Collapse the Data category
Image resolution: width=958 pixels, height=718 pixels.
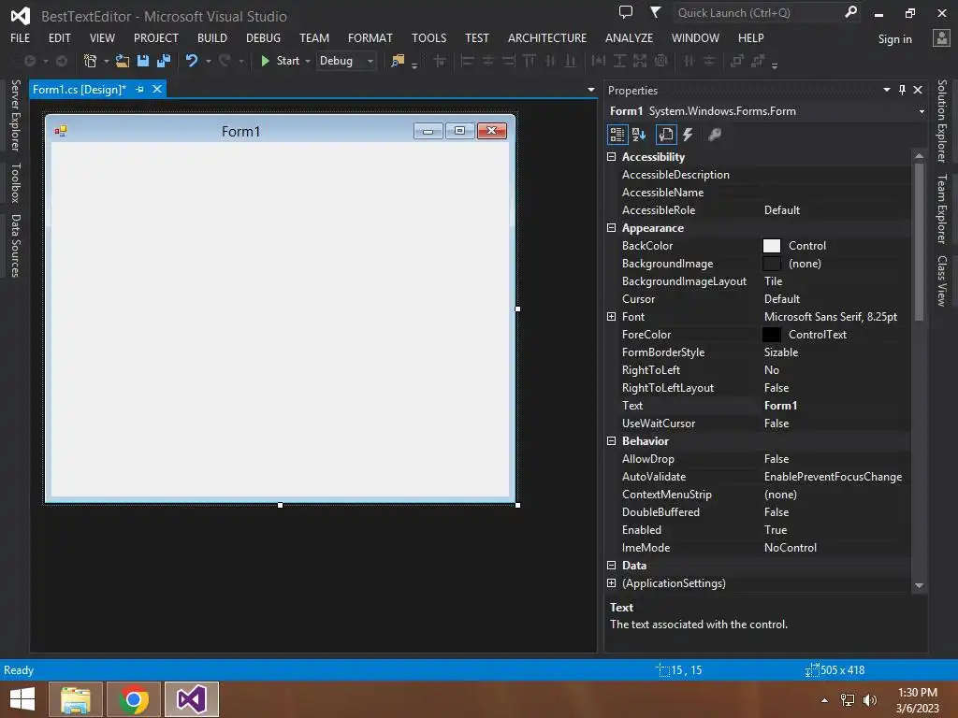click(611, 566)
